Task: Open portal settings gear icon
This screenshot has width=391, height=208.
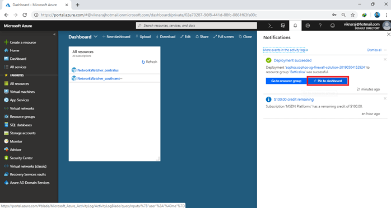Action: (x=308, y=26)
